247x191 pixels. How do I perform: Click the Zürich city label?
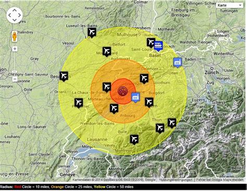tap(212, 72)
